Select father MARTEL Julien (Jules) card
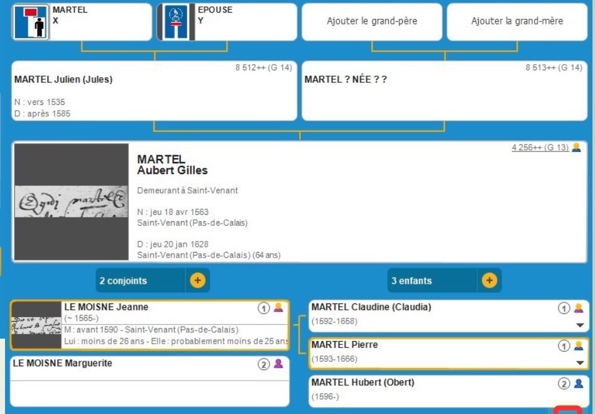 [x=154, y=91]
